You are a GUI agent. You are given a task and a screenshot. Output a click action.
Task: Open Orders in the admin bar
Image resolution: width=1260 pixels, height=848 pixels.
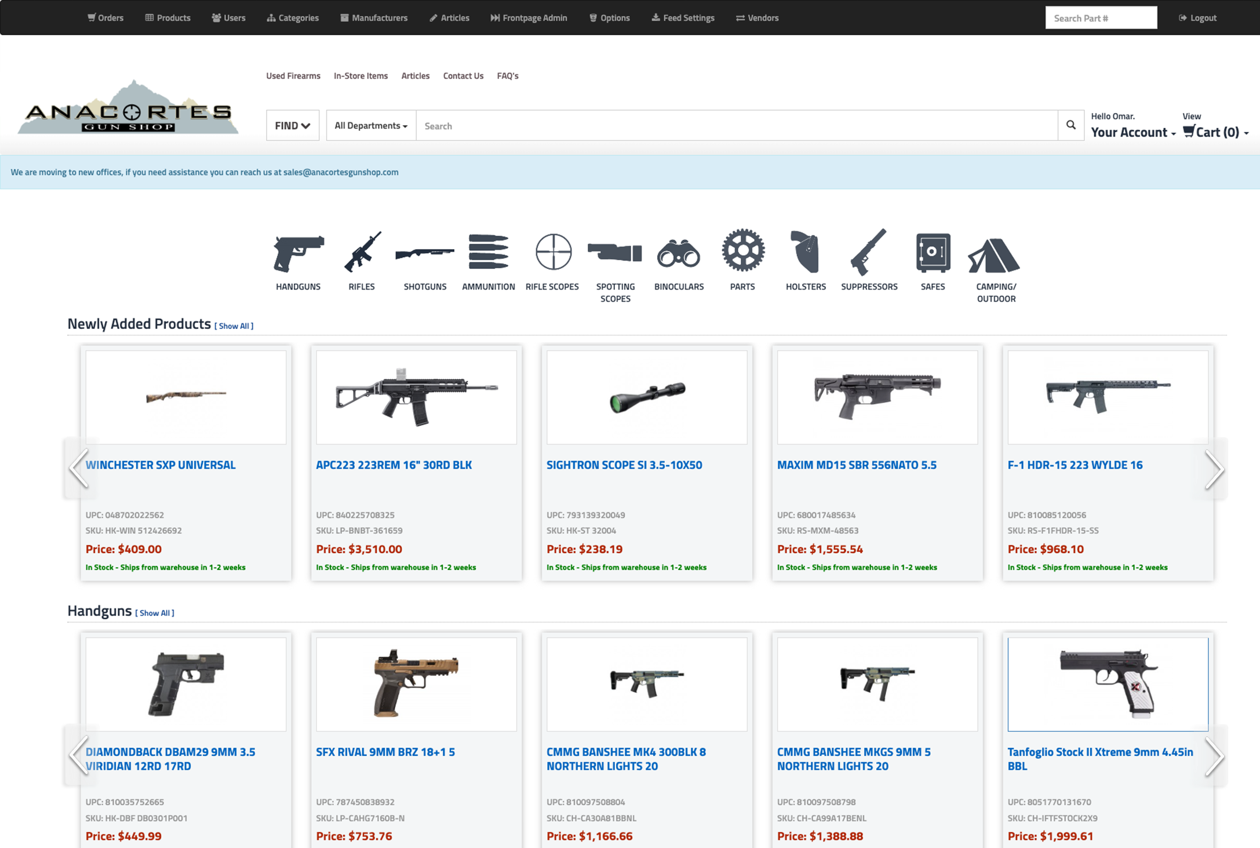click(105, 18)
